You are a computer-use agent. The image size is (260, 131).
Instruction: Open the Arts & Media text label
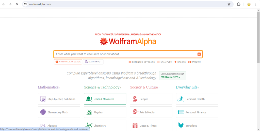point(147,112)
